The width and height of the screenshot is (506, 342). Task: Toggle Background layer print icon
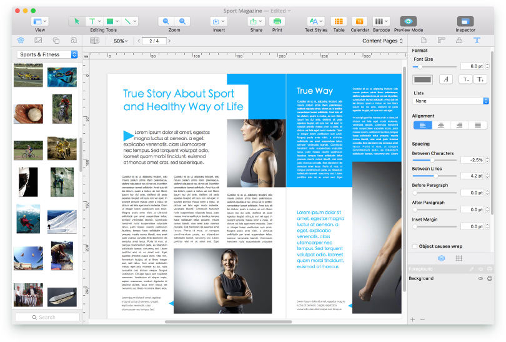click(x=489, y=278)
